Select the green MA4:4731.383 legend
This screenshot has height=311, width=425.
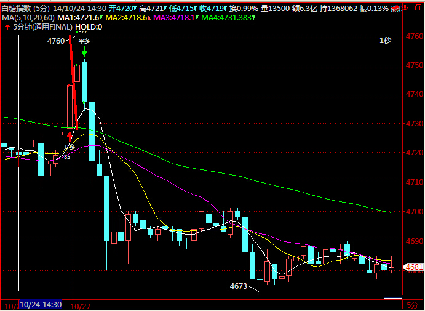tap(227, 18)
